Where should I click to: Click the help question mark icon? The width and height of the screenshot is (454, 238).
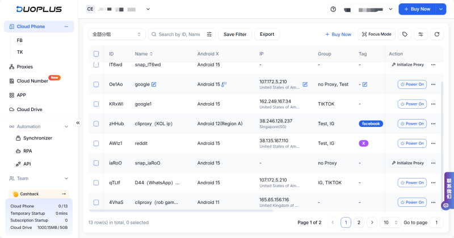[x=333, y=9]
